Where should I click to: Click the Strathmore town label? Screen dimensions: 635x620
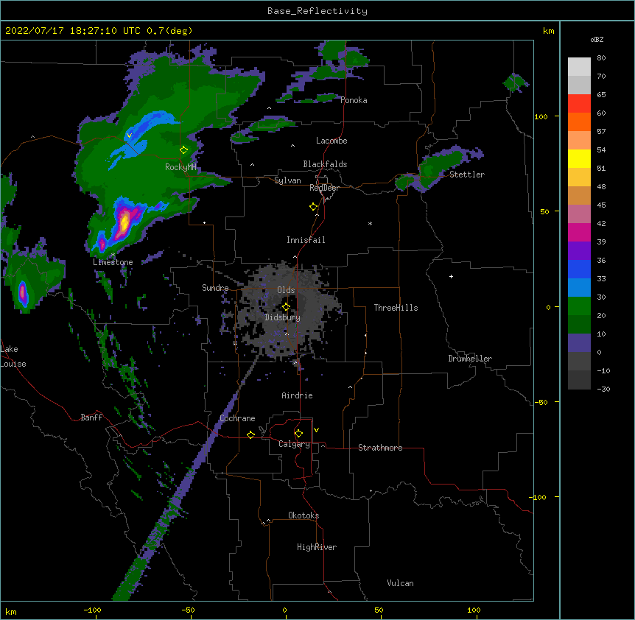click(380, 448)
